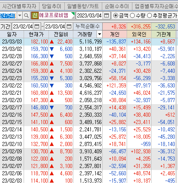178x183 pixels.
Task: Click price 182,100 in 23/03/03 row
Action: coord(40,41)
